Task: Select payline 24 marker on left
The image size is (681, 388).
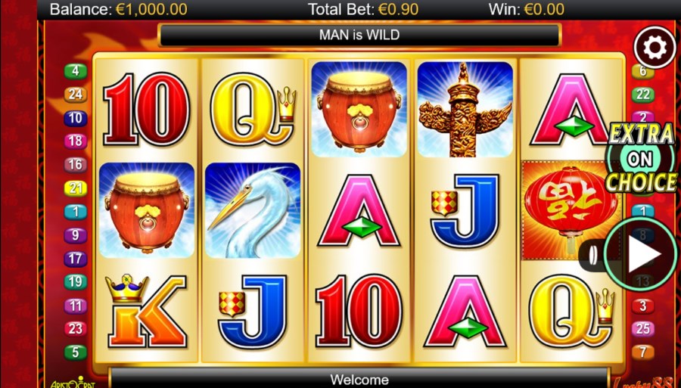Action: pos(76,95)
